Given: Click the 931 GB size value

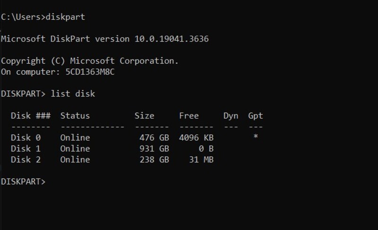Looking at the screenshot, I should (154, 149).
